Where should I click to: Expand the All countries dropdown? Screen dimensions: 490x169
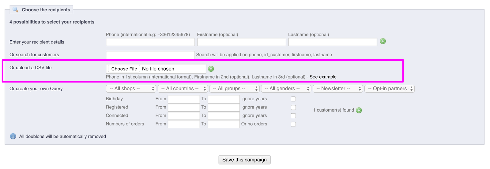pyautogui.click(x=183, y=89)
